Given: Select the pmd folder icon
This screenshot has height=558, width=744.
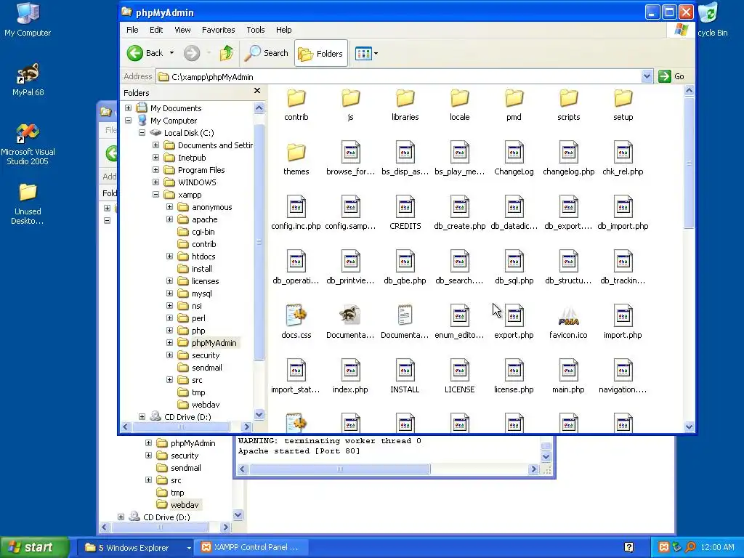Looking at the screenshot, I should point(514,99).
